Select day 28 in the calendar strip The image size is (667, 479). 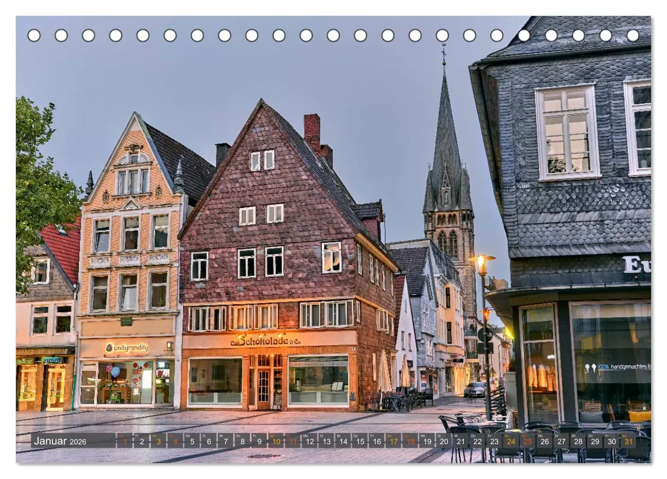click(578, 441)
